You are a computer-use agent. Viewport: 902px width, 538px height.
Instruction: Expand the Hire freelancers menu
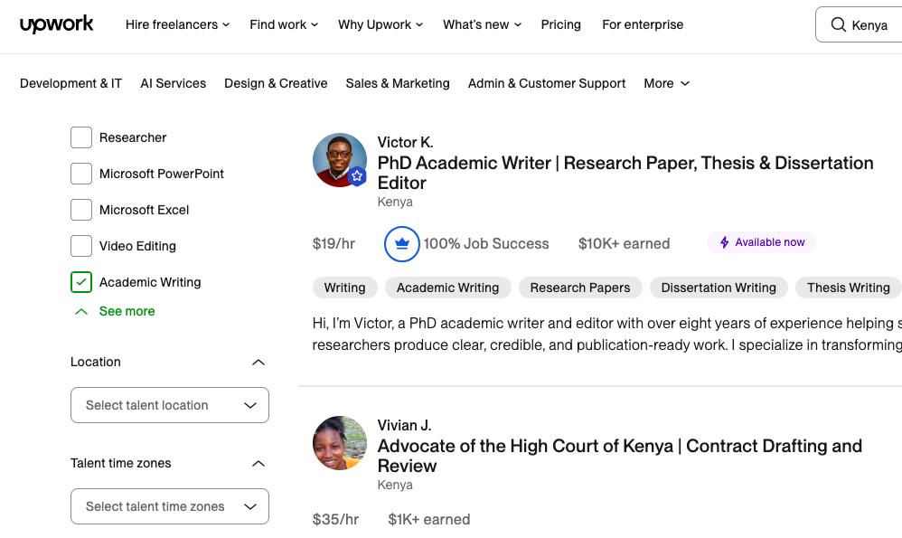click(x=177, y=24)
